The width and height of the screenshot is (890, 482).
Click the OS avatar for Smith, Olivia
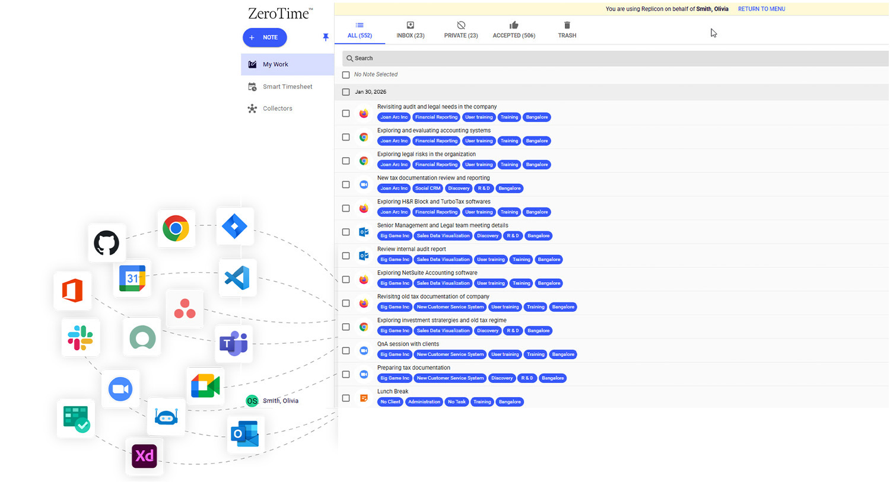(x=252, y=401)
